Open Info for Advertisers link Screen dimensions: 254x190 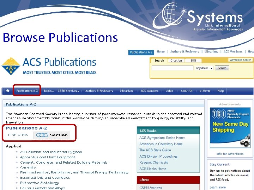230,154
